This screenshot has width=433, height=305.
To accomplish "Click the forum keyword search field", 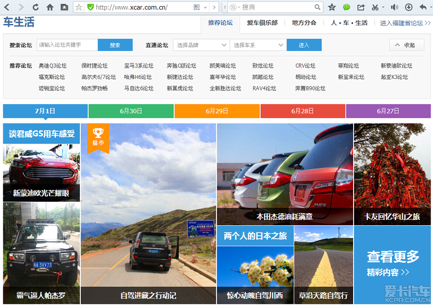I will tap(67, 45).
